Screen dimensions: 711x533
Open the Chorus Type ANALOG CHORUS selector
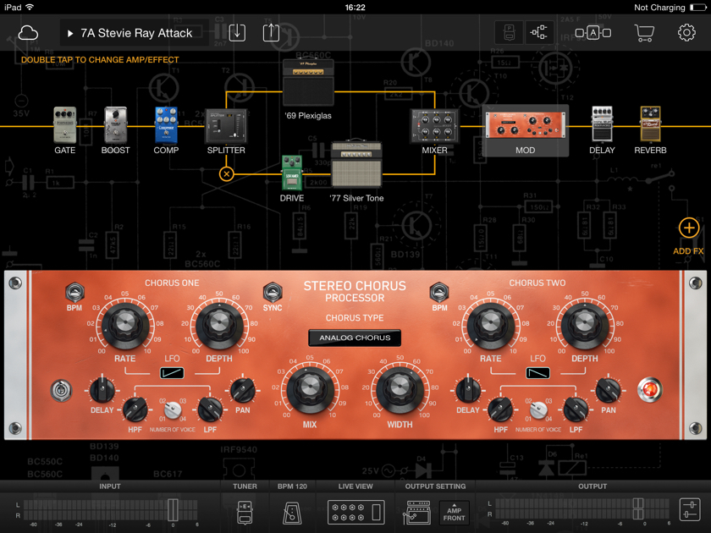click(355, 338)
